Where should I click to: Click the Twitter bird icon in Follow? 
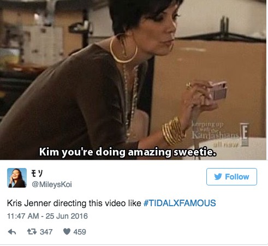click(x=218, y=177)
